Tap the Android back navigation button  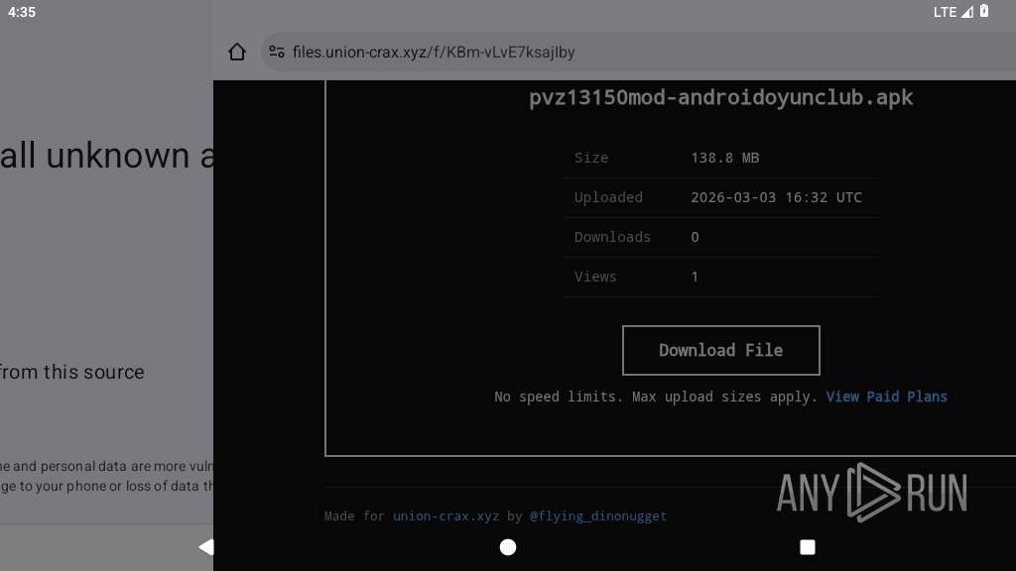(x=206, y=547)
